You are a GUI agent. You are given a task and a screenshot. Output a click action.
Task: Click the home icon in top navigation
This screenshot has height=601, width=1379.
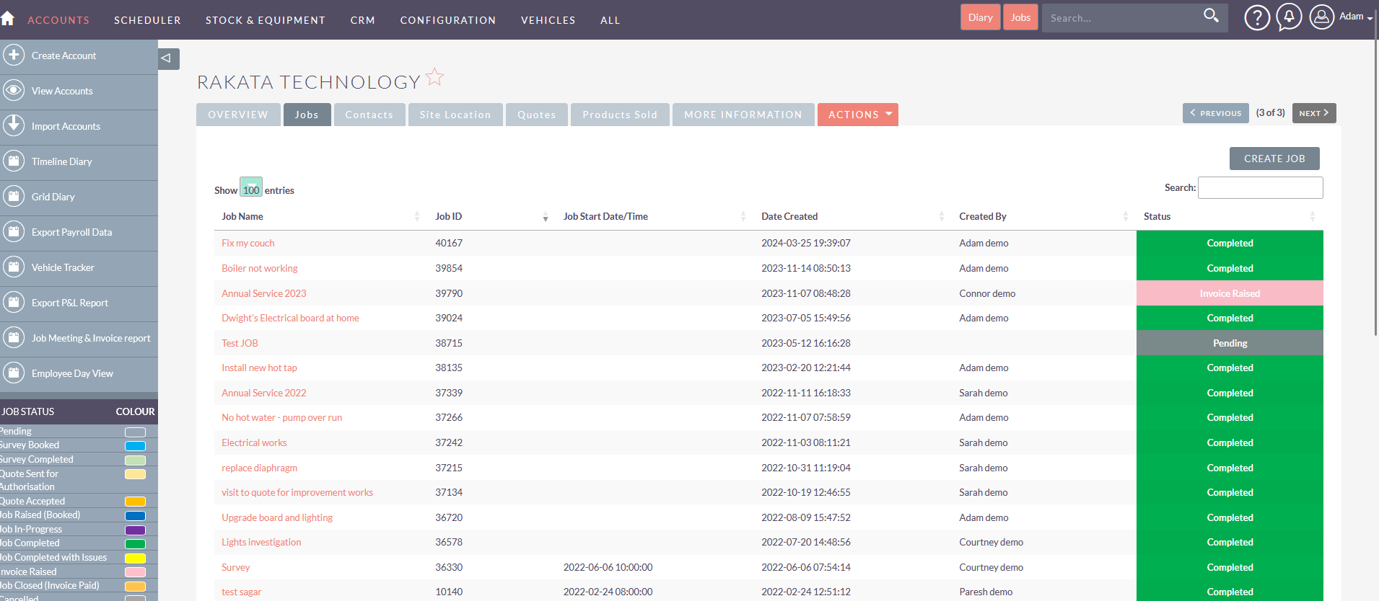point(7,19)
